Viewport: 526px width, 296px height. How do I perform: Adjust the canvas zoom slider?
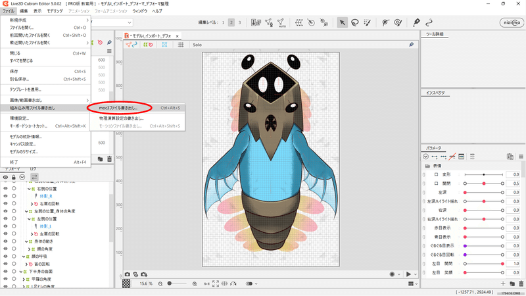click(177, 284)
